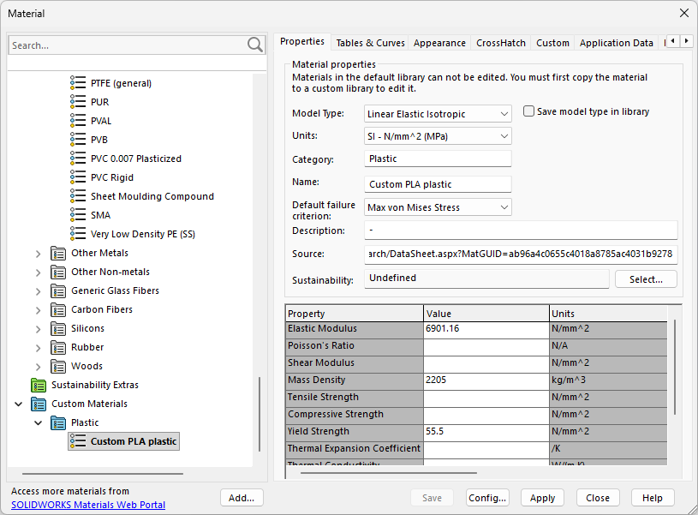Screen dimensions: 698x515
Task: Click the Description field
Action: [x=521, y=231]
